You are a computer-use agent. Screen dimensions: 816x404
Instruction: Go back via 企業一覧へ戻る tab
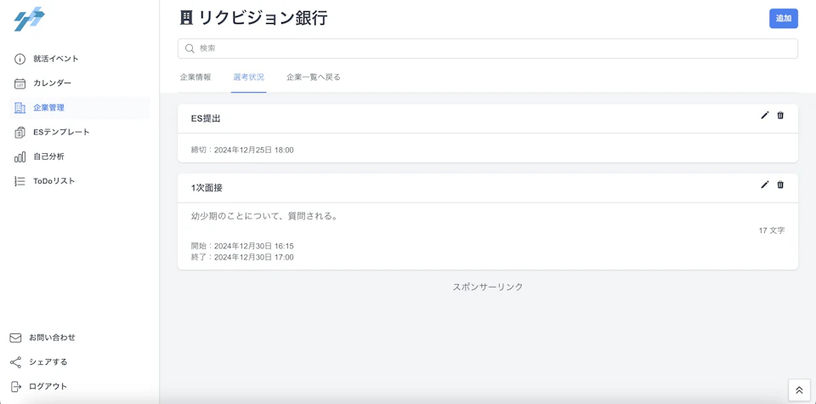pos(314,77)
